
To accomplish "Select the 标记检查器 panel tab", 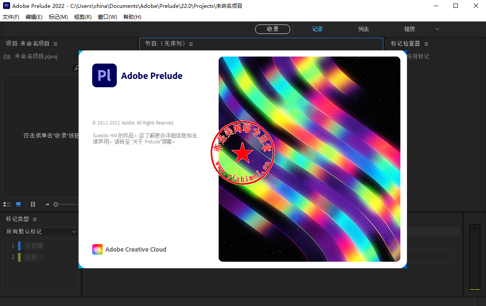I will pos(405,44).
